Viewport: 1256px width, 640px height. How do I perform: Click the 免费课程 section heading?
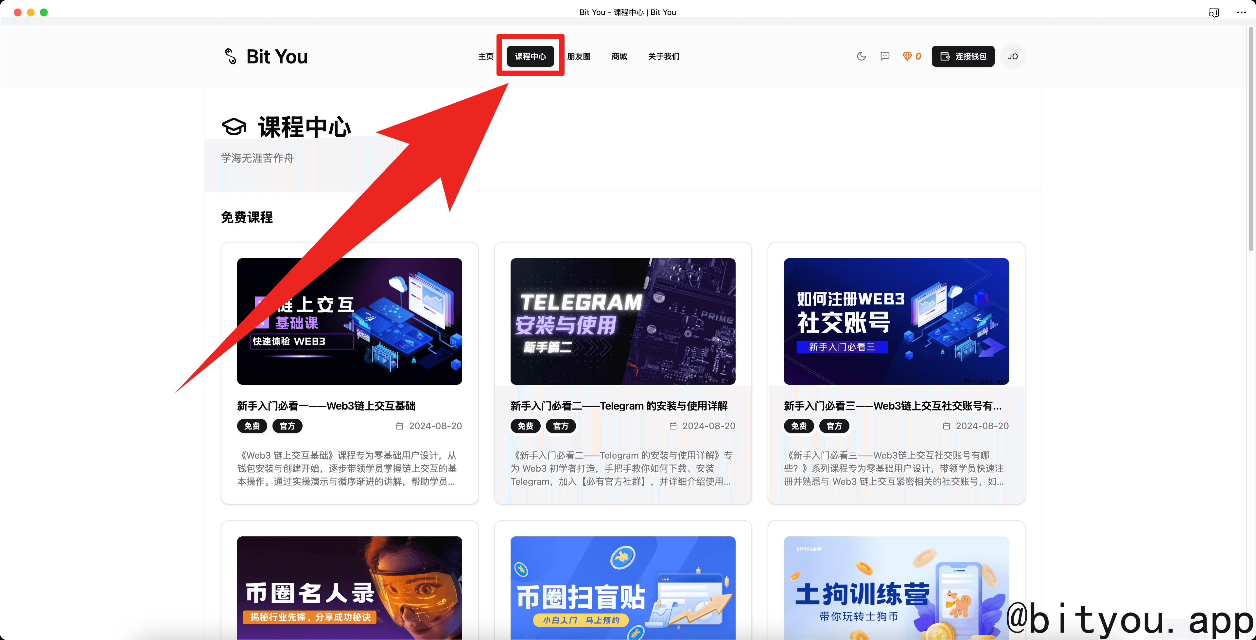coord(247,217)
